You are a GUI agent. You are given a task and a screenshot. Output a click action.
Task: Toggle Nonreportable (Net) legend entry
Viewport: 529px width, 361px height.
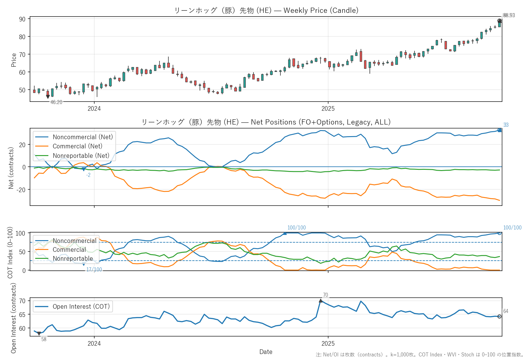[81, 156]
